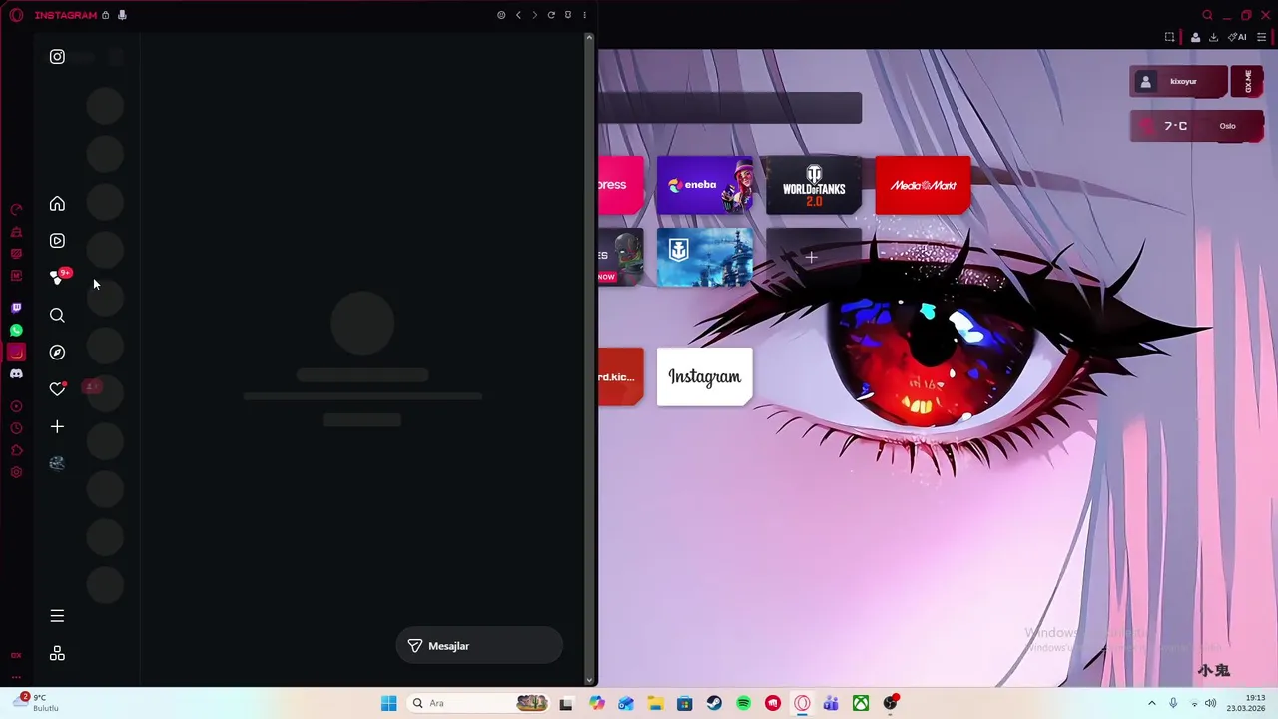Go forward in Instagram panel
1278x719 pixels.
(x=534, y=15)
